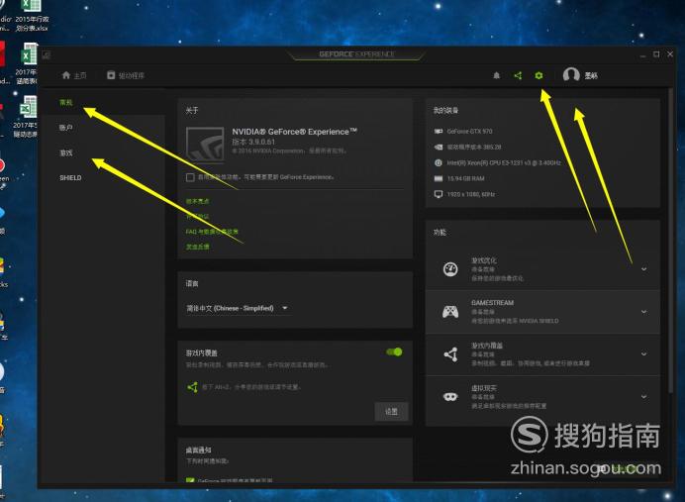Open the 版本亮点 release highlights link
The image size is (685, 502).
coord(197,201)
